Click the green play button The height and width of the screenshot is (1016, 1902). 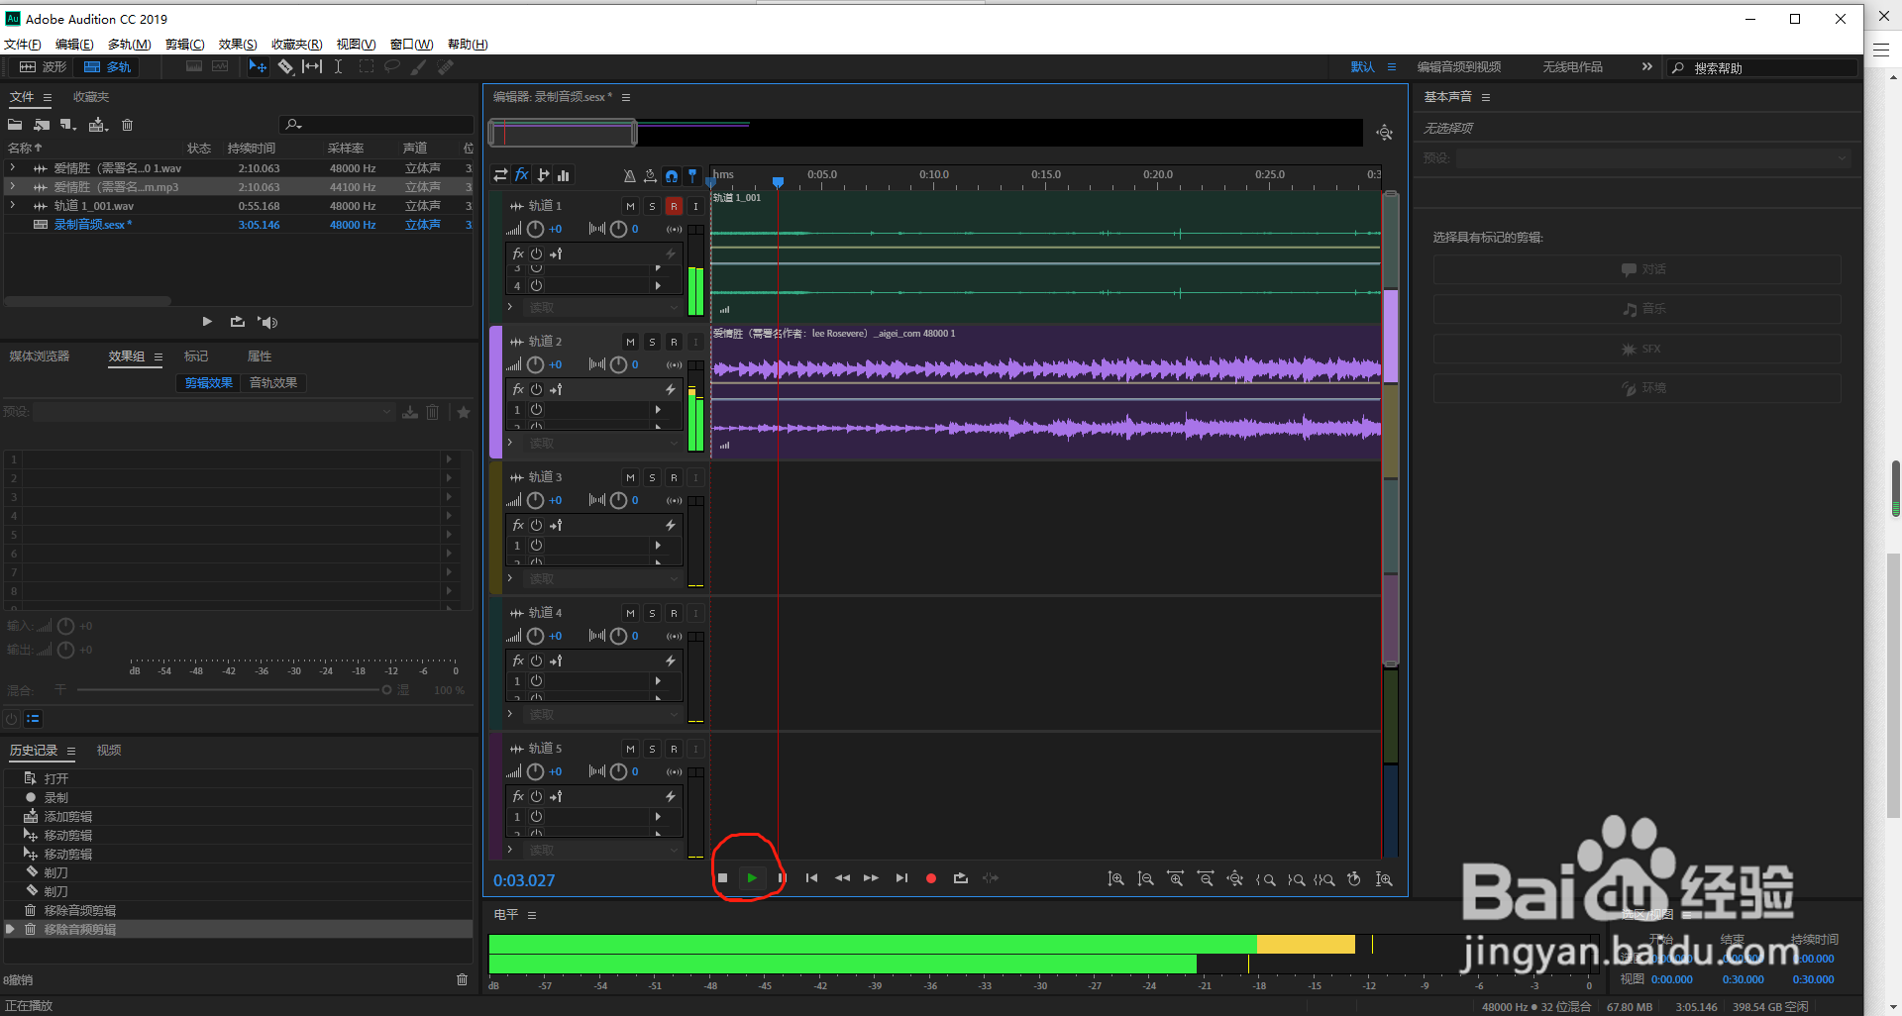click(752, 878)
